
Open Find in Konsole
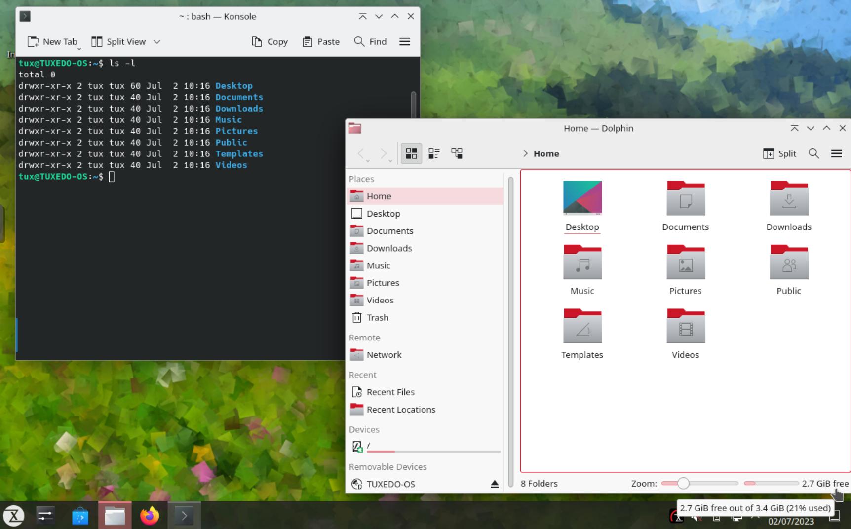370,41
